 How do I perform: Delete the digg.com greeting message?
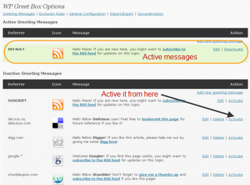click(218, 137)
